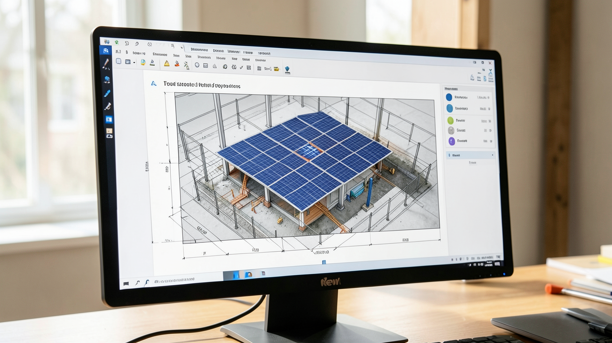The height and width of the screenshot is (343, 612).
Task: Select the purple circle in the right panel
Action: pos(452,141)
